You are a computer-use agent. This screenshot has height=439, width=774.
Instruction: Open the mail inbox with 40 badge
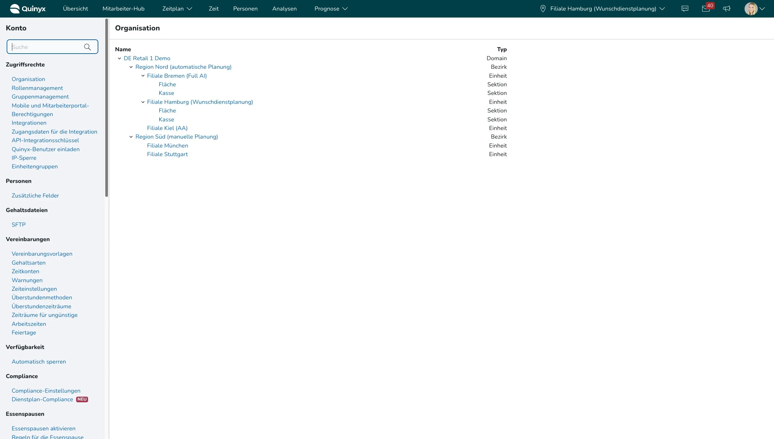pos(705,9)
